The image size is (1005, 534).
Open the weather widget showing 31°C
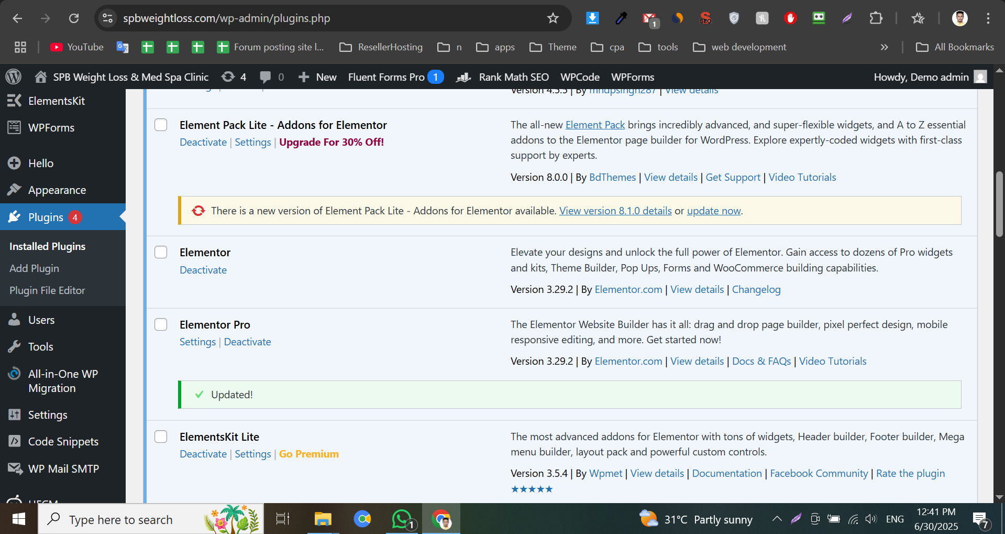[x=696, y=519]
